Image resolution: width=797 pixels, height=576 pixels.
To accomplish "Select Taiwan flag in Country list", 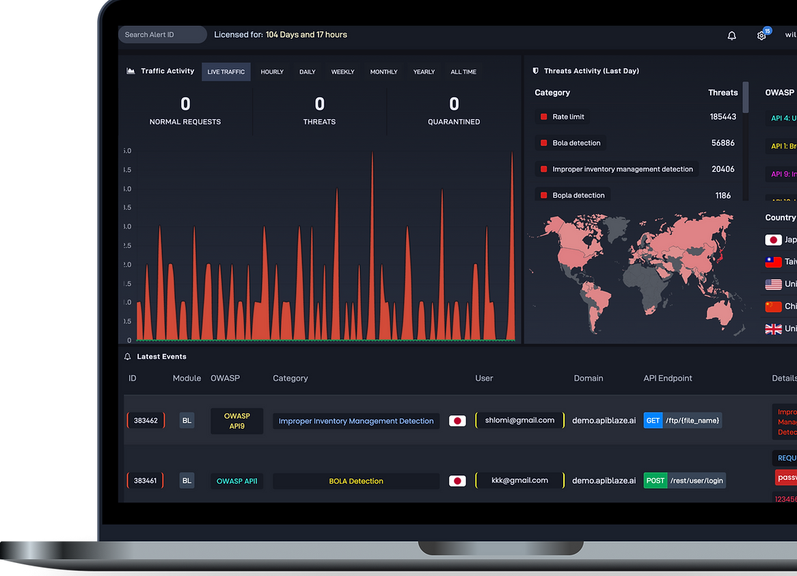I will pyautogui.click(x=773, y=262).
